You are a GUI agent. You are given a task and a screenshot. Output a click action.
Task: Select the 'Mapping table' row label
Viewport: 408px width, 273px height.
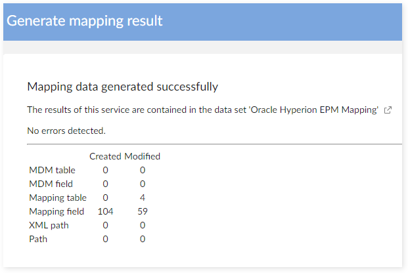57,198
